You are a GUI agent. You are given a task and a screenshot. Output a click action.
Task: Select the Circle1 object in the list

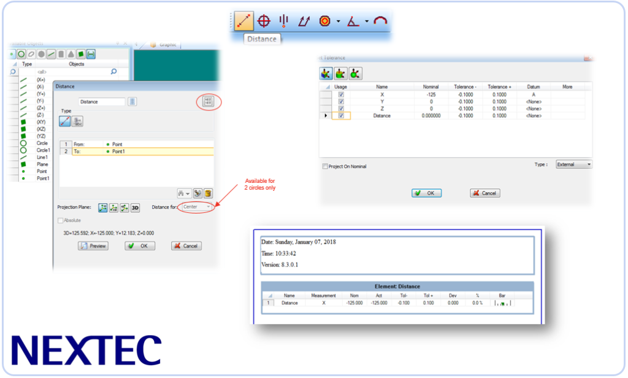tap(43, 150)
